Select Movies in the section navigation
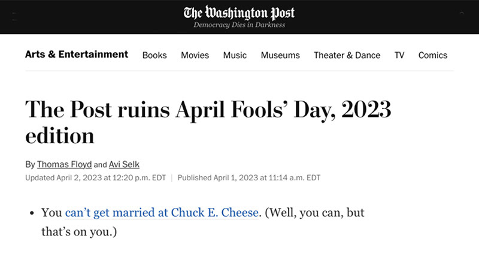Screen dimensions: 479x254 click(x=195, y=55)
